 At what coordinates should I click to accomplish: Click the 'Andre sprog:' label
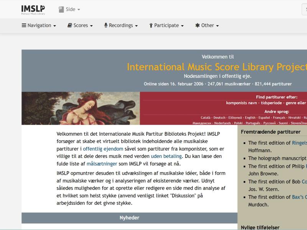pos(277,112)
